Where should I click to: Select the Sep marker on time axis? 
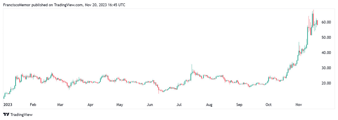coord(239,105)
